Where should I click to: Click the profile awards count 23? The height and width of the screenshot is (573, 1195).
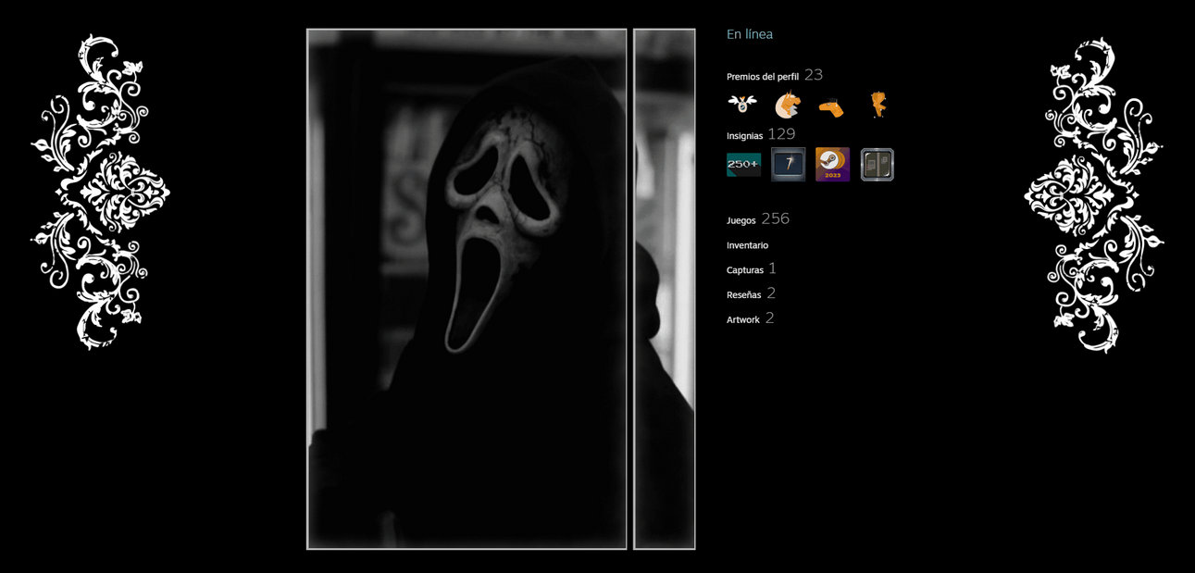813,75
